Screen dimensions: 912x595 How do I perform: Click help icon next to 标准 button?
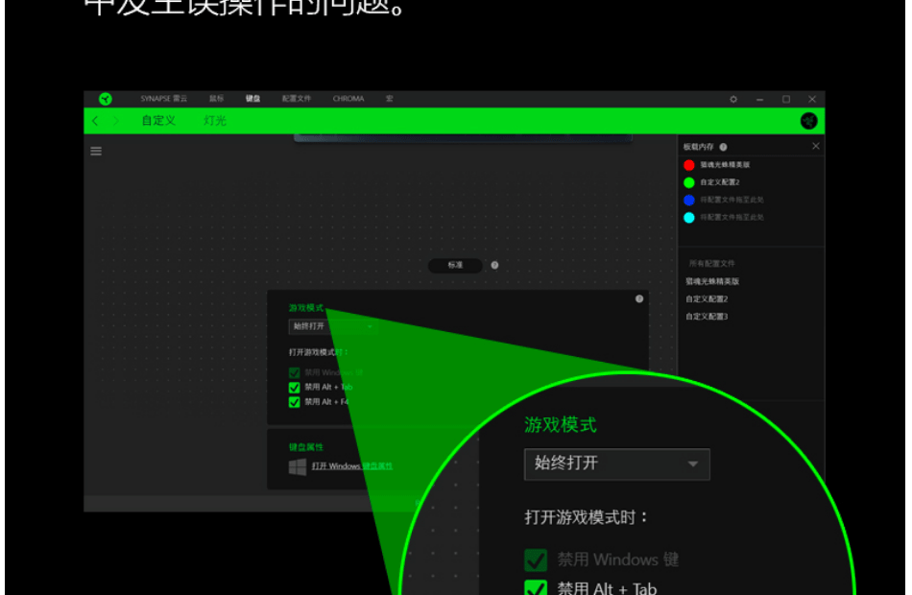point(494,265)
